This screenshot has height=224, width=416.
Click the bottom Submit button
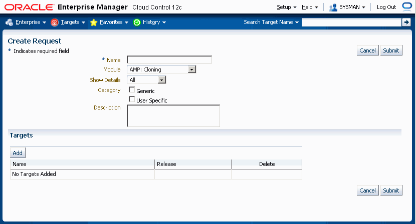(x=391, y=190)
